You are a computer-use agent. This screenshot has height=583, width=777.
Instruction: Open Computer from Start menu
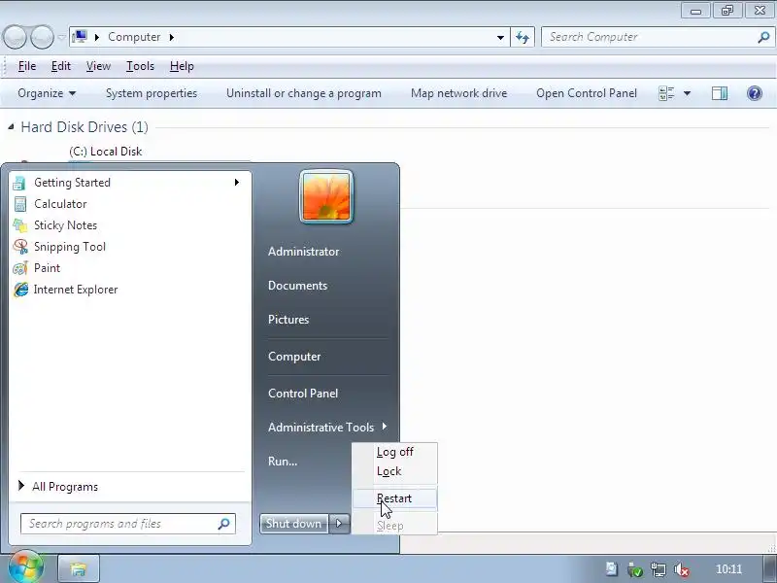click(x=294, y=357)
